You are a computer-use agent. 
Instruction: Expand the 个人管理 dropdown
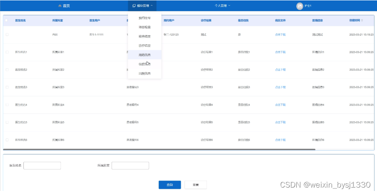pyautogui.click(x=222, y=5)
